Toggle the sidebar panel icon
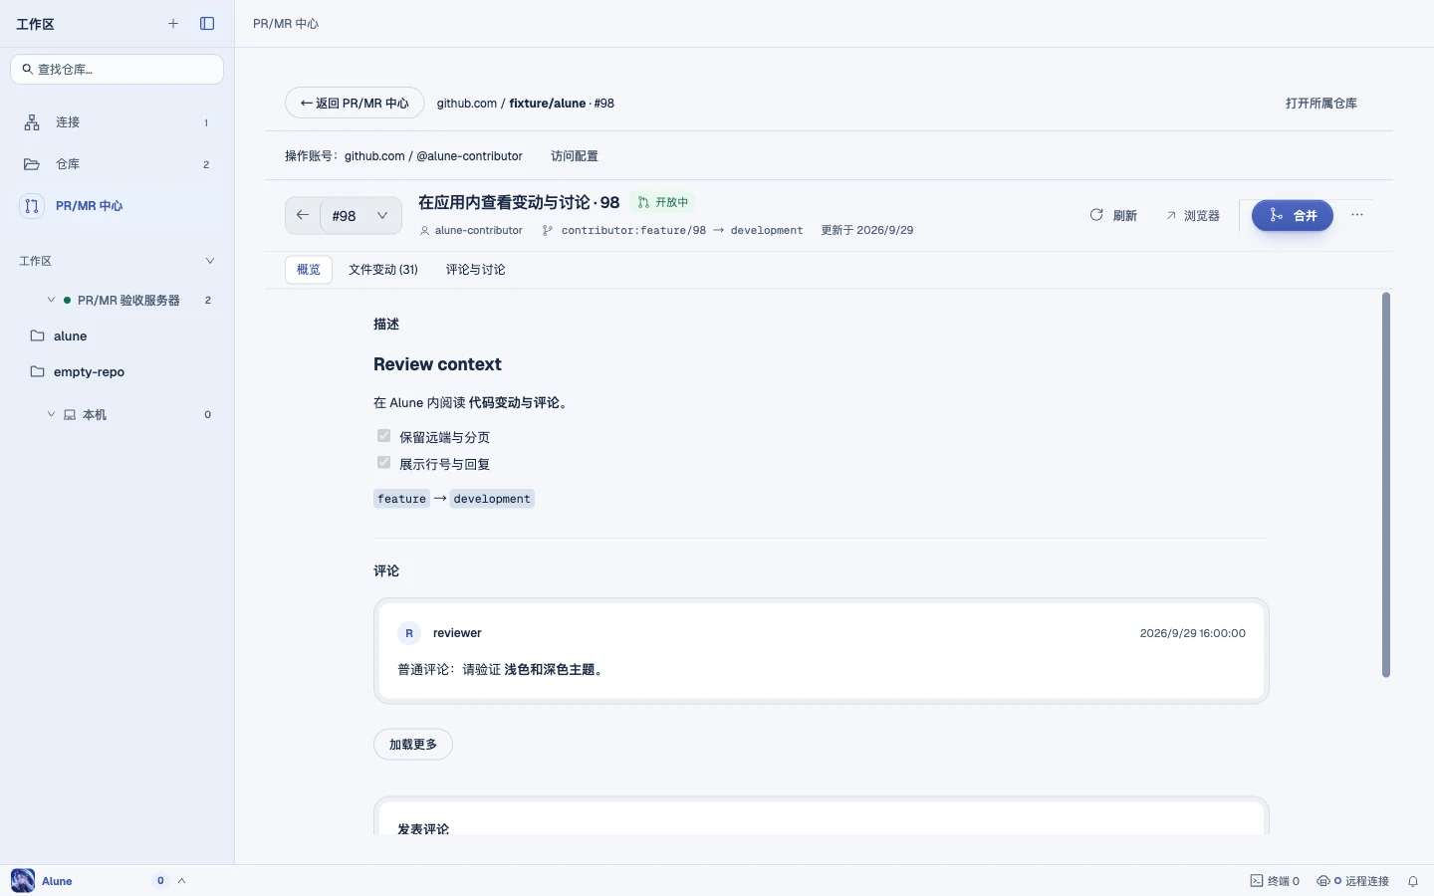The width and height of the screenshot is (1434, 896). (x=207, y=24)
